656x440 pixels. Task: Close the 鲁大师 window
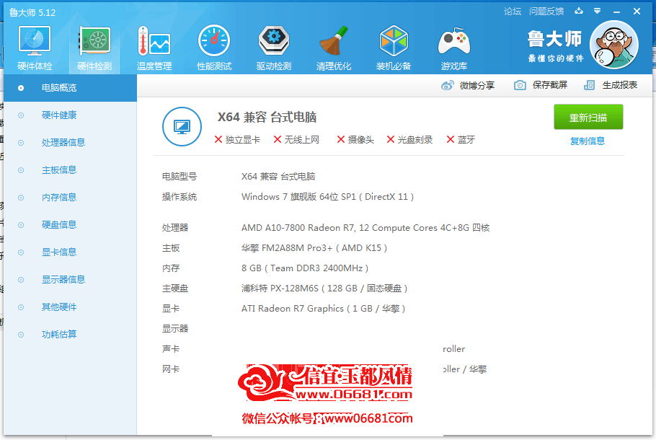click(x=637, y=12)
